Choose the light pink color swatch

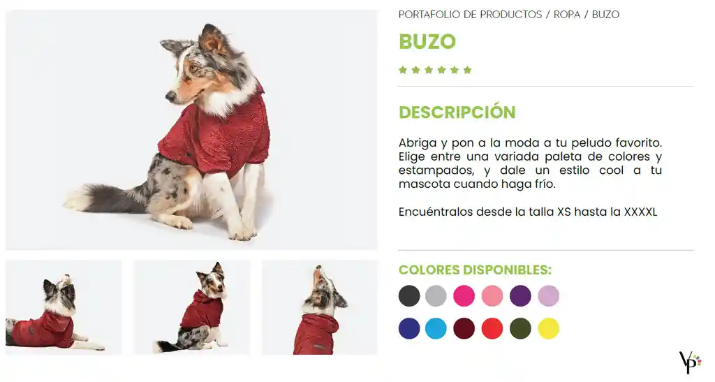(492, 296)
